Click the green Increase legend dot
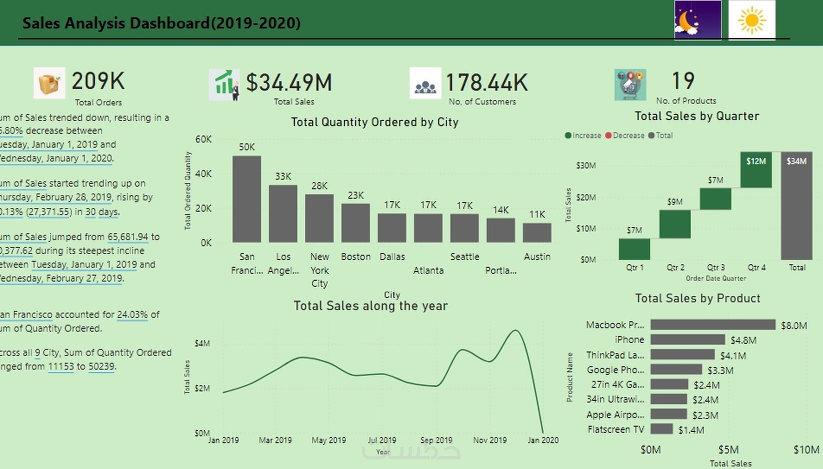Screen dimensions: 823x469 [568, 135]
